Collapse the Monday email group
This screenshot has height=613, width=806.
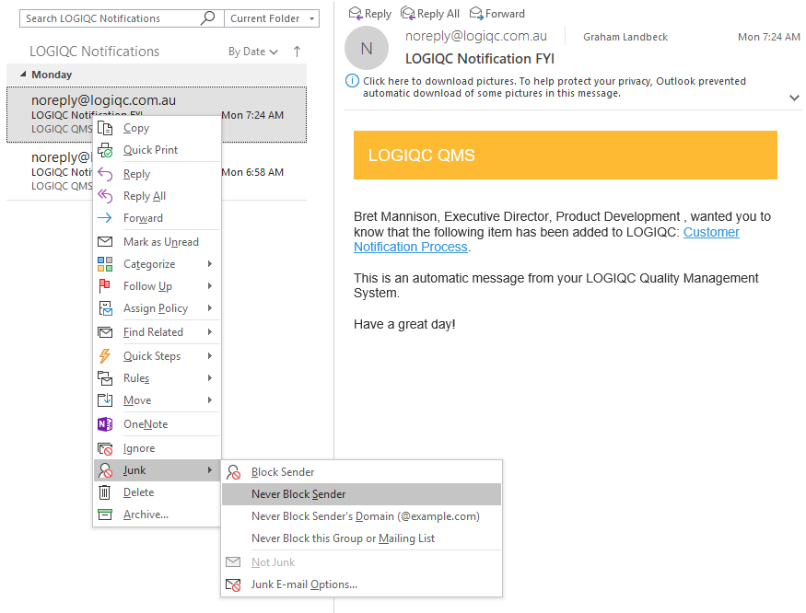coord(20,74)
